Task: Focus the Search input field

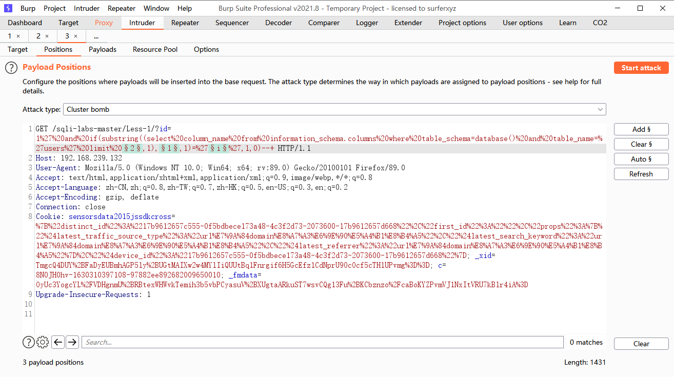Action: (x=322, y=342)
